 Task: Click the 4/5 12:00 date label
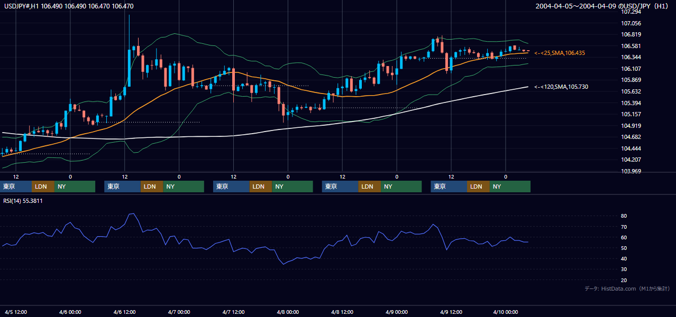16,312
